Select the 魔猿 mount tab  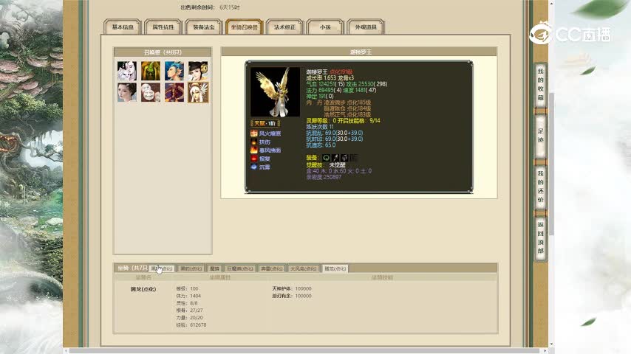click(214, 268)
